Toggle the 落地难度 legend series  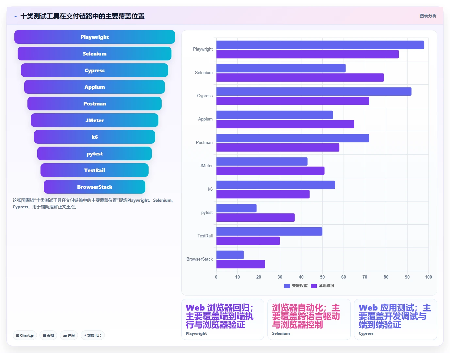(323, 286)
